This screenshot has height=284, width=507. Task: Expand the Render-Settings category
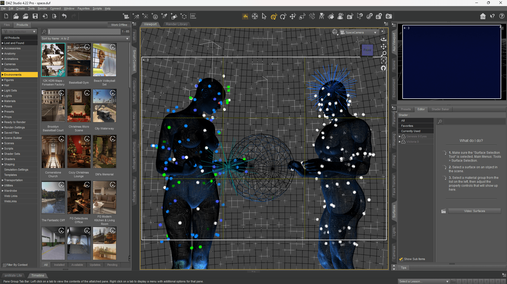pos(3,127)
